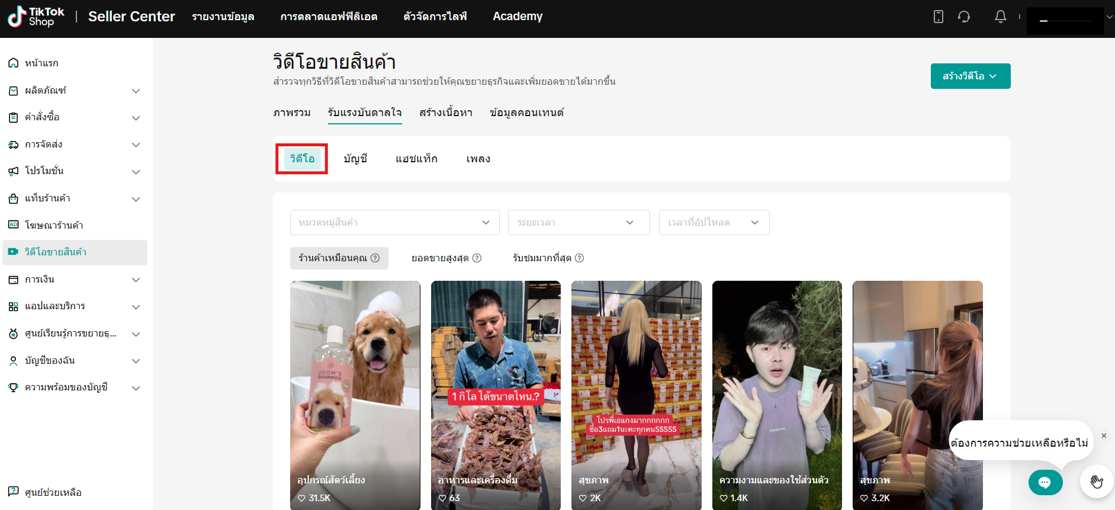Close the ต้องการความช่วยเหลือหรือไม่ popup
The height and width of the screenshot is (510, 1115).
tap(1104, 435)
